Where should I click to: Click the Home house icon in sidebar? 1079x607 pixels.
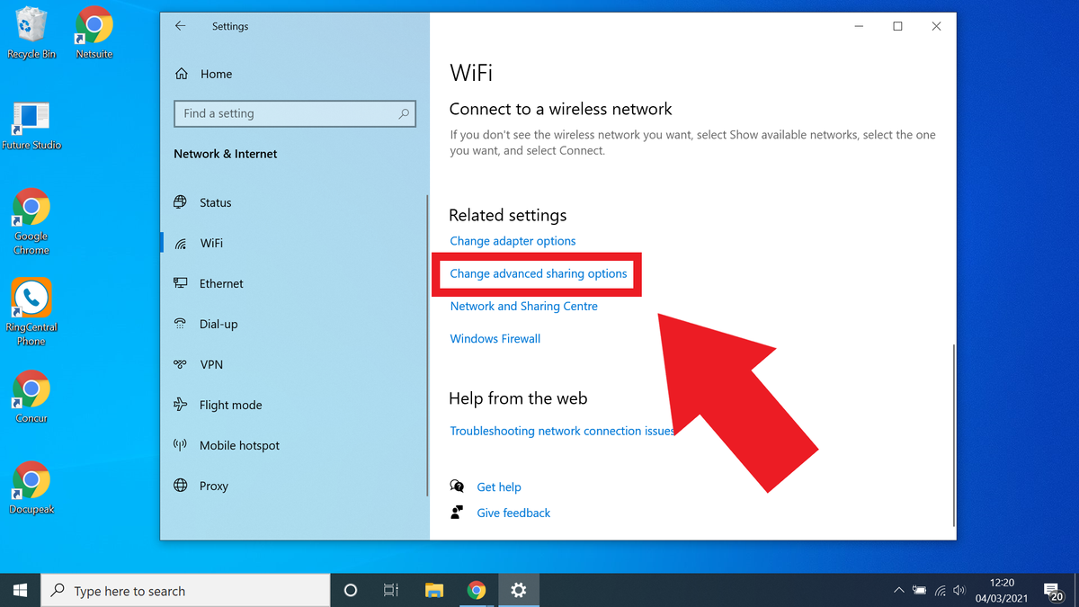180,74
